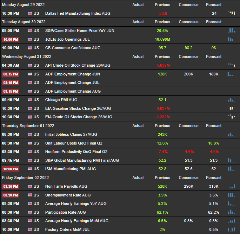Open the Participation Rate AUG chart icon

(x=232, y=212)
